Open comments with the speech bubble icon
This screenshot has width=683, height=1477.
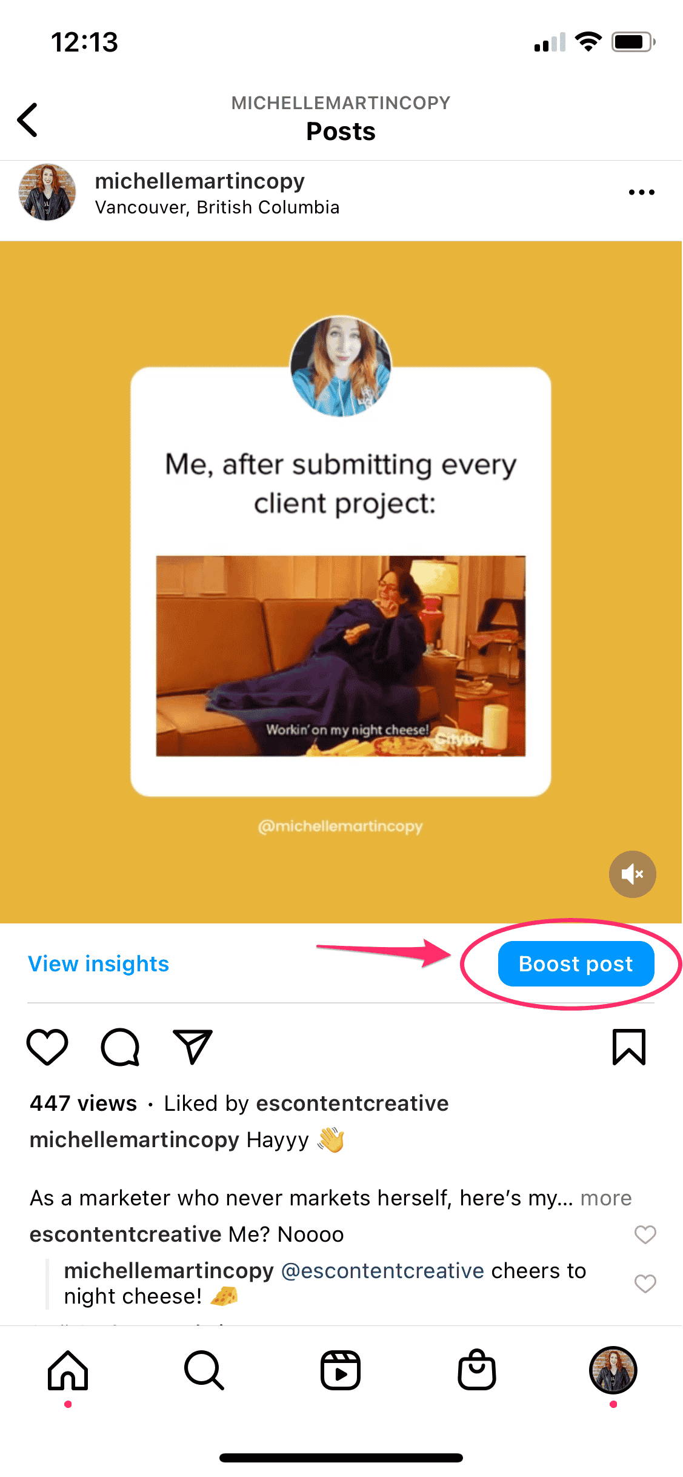pyautogui.click(x=120, y=1047)
